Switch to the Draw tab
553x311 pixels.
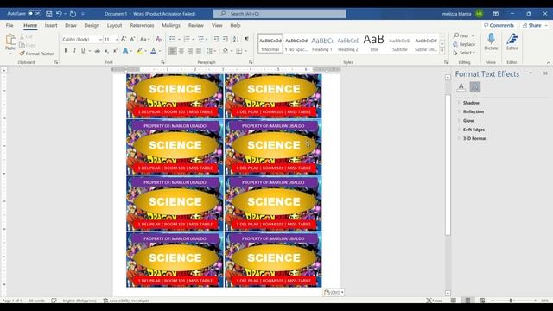click(71, 25)
